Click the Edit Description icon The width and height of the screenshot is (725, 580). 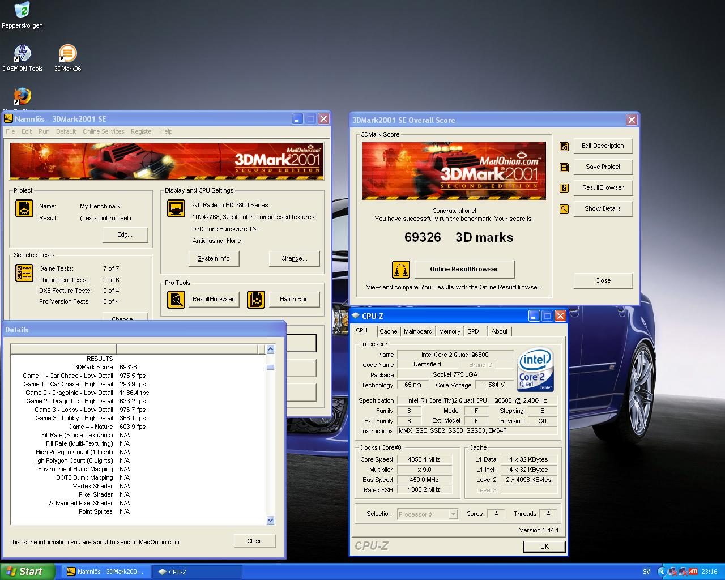[564, 146]
